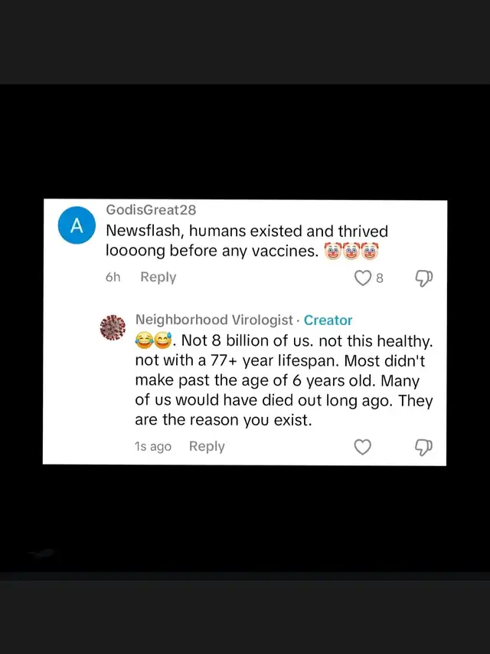
Task: Dislike GodisGreat28's comment with the thumbs-down icon
Action: (x=423, y=278)
